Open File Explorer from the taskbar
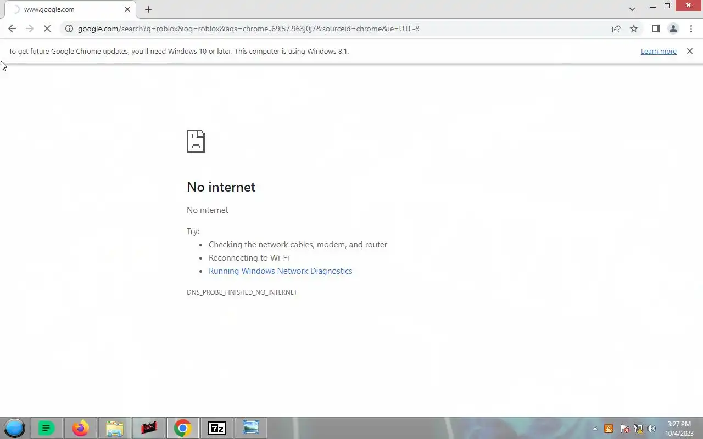 [114, 428]
